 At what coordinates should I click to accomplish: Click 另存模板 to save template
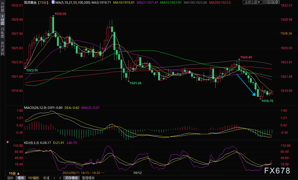72,178
